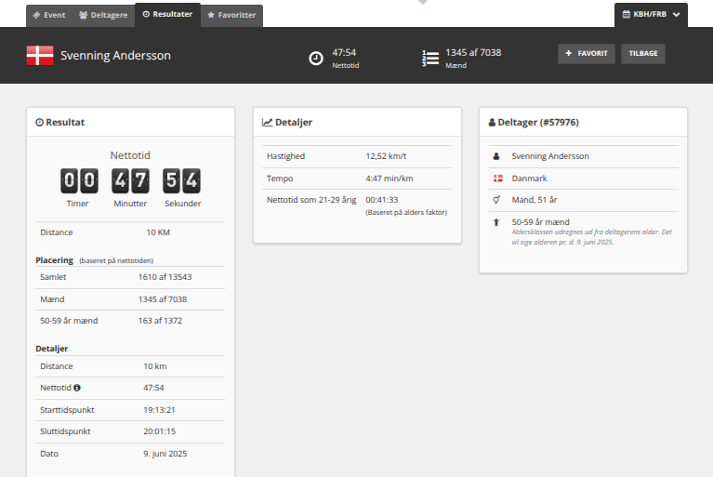Image resolution: width=713 pixels, height=477 pixels.
Task: Click the ranking list icon beside 1345 af 7038
Action: [x=430, y=59]
